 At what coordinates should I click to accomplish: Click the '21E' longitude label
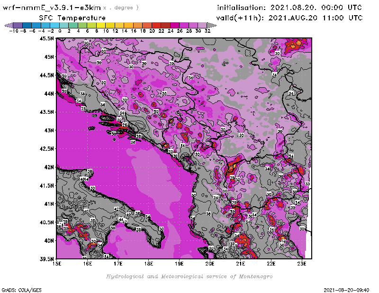pyautogui.click(x=241, y=264)
